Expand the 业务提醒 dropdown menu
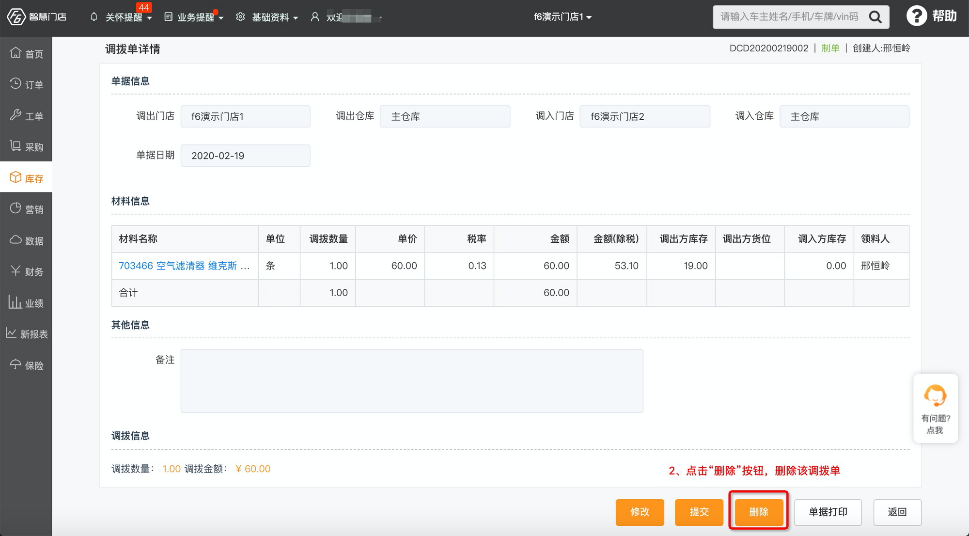Viewport: 969px width, 536px height. [221, 18]
